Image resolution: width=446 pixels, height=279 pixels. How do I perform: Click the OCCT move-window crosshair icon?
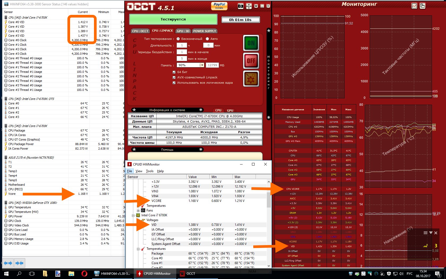point(249,6)
